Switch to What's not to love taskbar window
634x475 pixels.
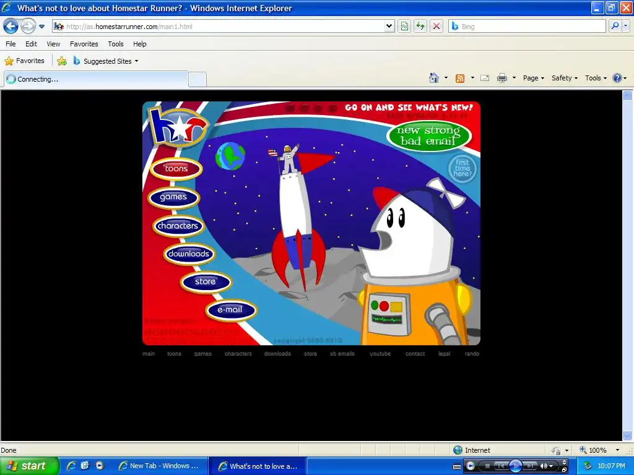tap(258, 466)
